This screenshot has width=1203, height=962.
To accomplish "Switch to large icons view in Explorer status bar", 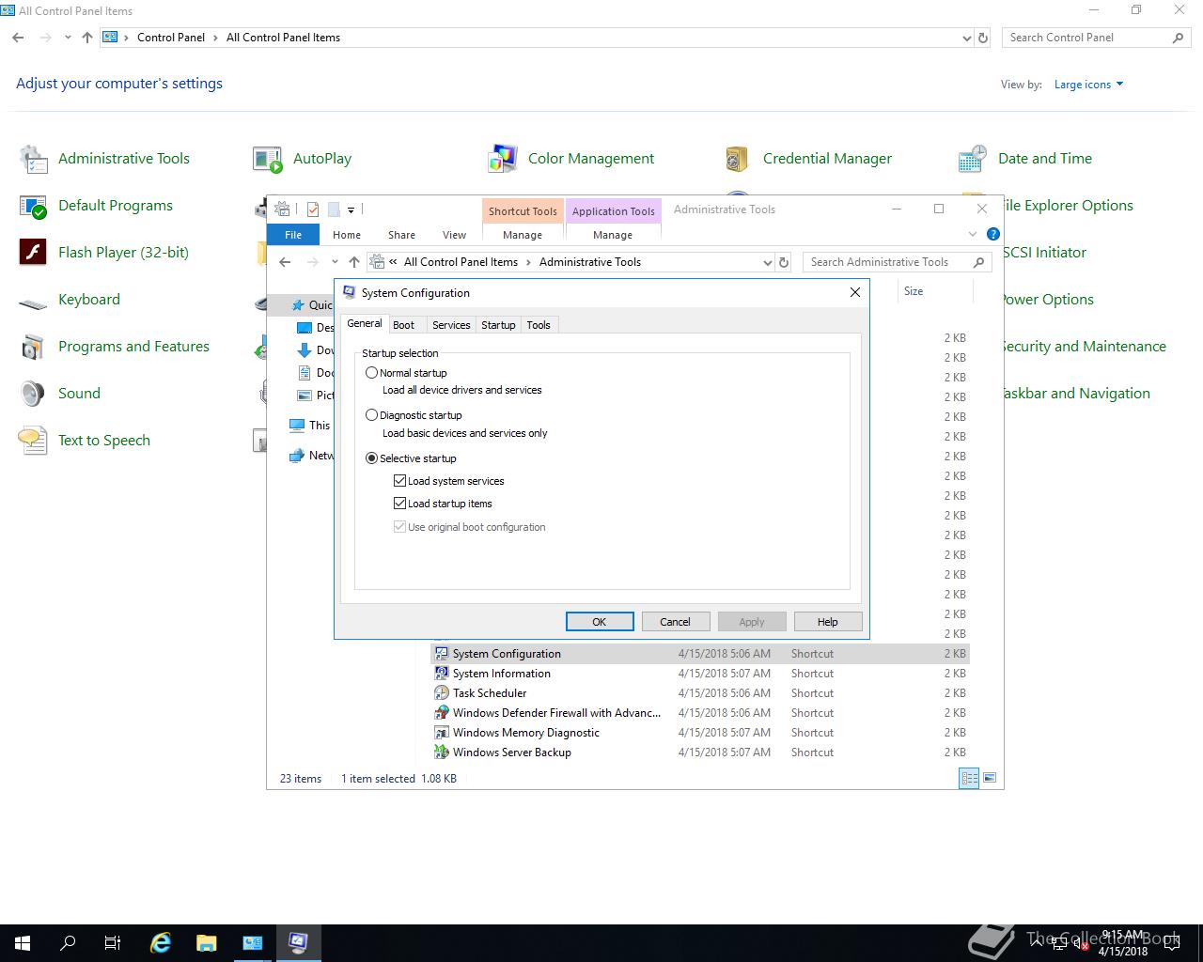I will coord(989,778).
